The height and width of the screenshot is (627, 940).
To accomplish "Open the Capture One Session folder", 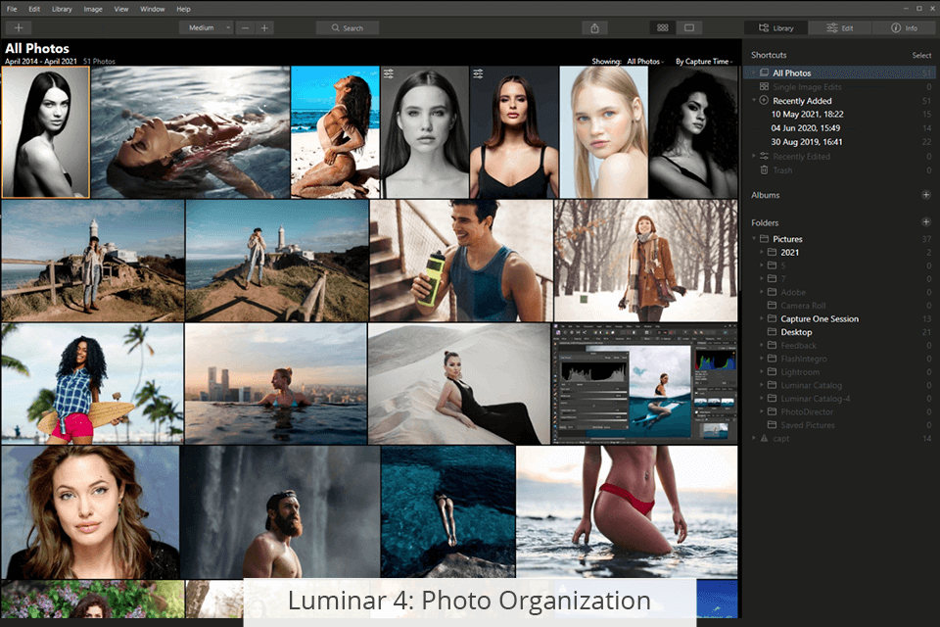I will pos(819,318).
